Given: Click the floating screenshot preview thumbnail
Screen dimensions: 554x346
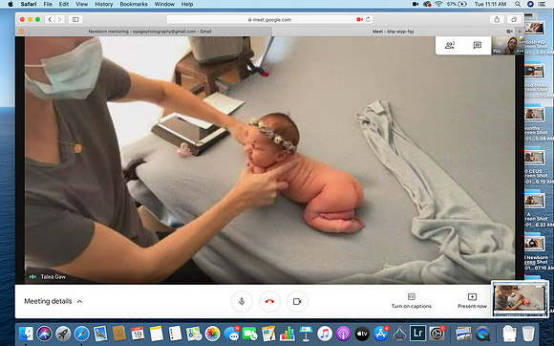Looking at the screenshot, I should click(x=520, y=298).
